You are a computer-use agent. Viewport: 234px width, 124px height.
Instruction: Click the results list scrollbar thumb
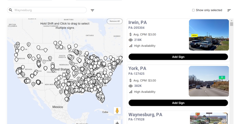[231, 24]
